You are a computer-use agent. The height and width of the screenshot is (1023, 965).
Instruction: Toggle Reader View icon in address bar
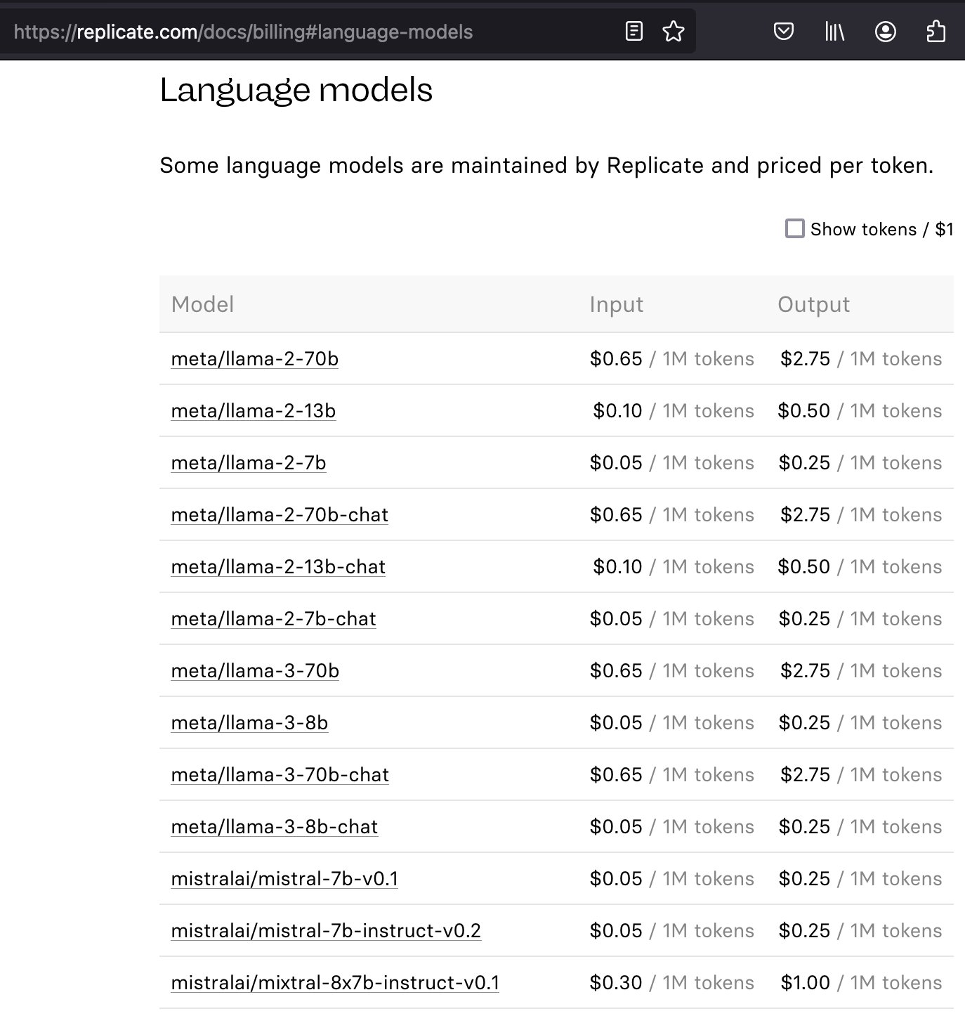click(634, 32)
